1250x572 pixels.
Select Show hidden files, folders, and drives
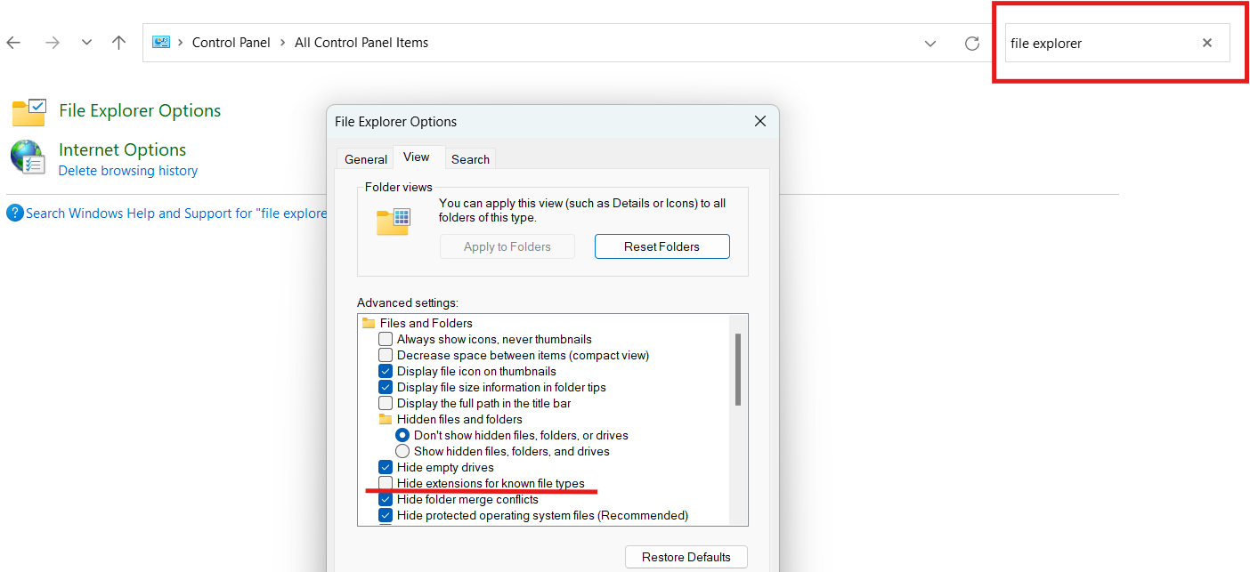[x=402, y=451]
